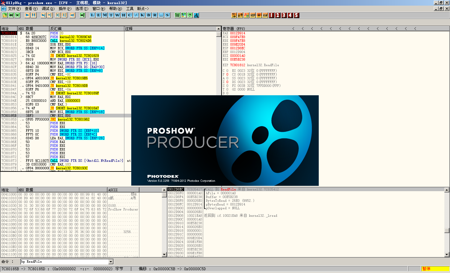The width and height of the screenshot is (450, 273).
Task: Click the command input field with bp ReadFile
Action: tap(64, 262)
